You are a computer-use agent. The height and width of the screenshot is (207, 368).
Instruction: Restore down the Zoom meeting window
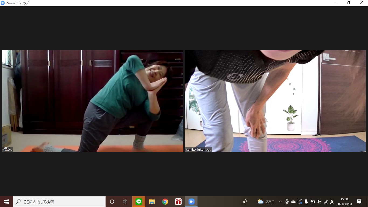click(349, 3)
